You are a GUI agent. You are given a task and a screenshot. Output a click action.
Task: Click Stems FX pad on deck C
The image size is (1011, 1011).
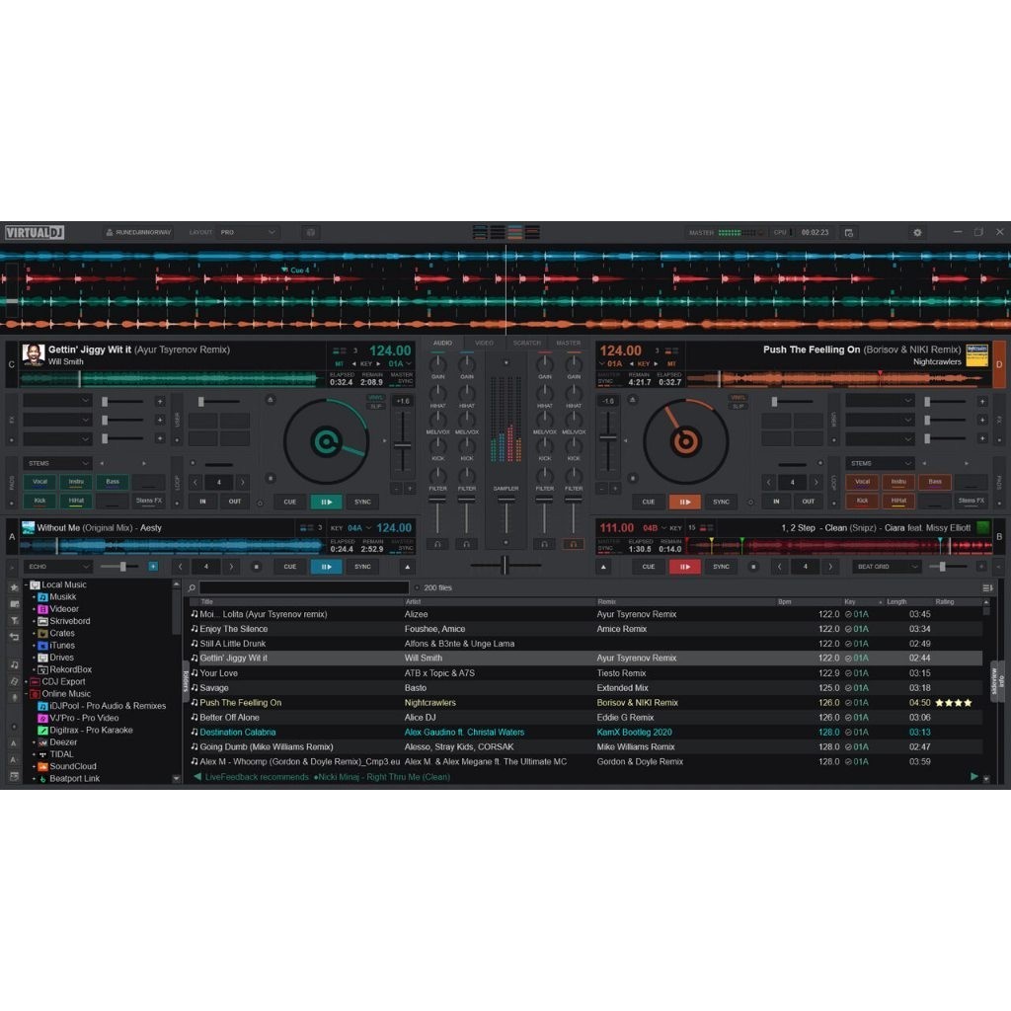pos(149,501)
